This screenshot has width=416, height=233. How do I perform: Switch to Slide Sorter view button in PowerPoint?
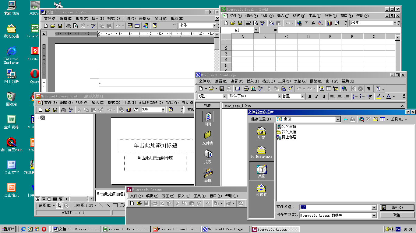click(55, 199)
